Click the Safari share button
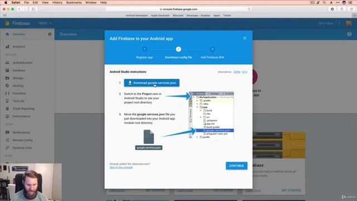Image resolution: width=357 pixels, height=201 pixels. pos(342,9)
